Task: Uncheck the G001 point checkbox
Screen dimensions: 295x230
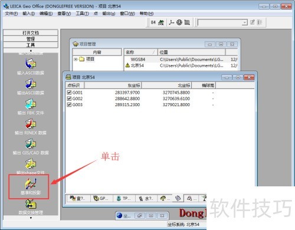Action: pos(69,93)
